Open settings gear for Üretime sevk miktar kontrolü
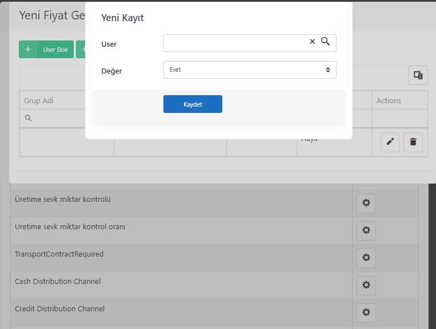Image resolution: width=436 pixels, height=329 pixels. [366, 203]
